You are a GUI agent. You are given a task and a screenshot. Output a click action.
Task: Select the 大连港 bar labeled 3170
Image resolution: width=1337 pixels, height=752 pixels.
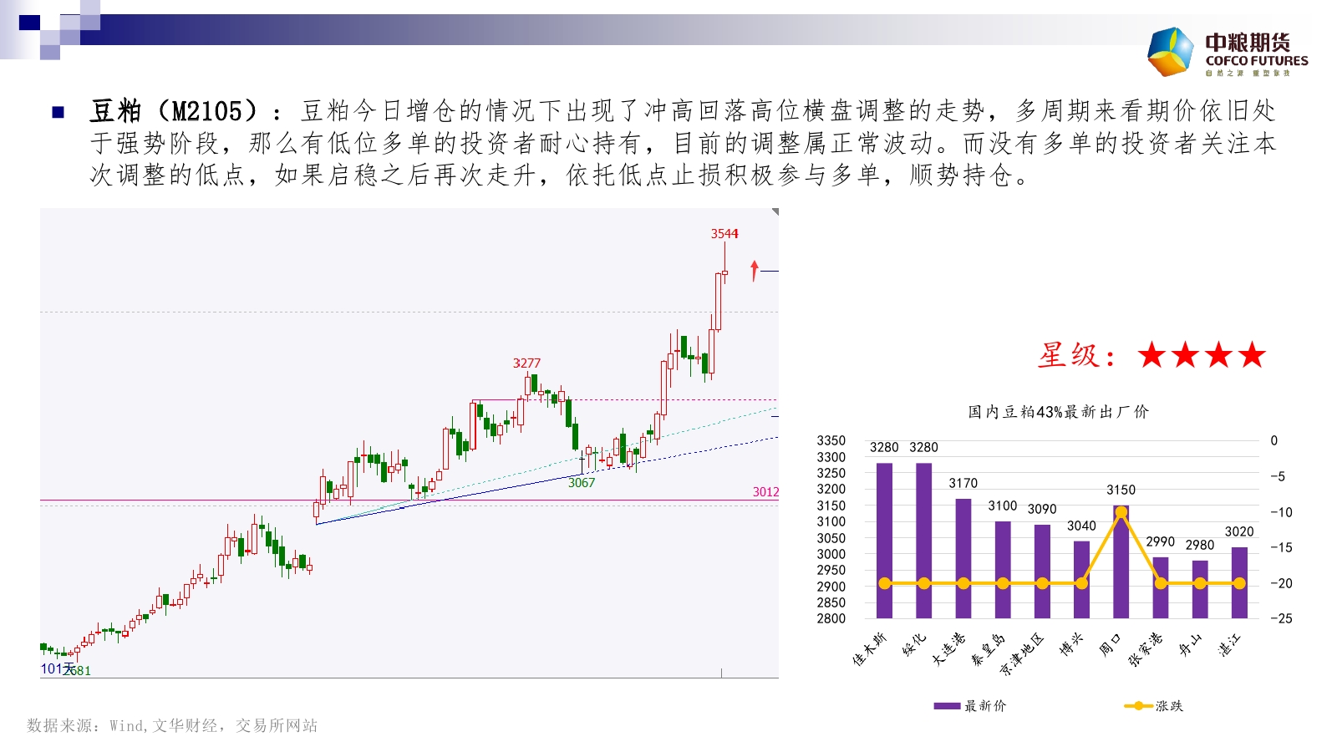[963, 557]
